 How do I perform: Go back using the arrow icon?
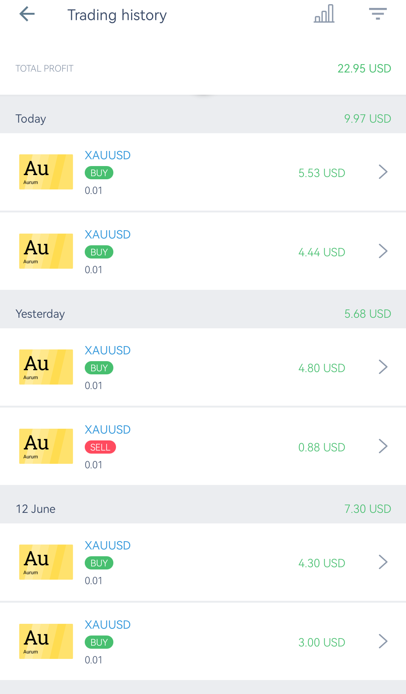(27, 14)
